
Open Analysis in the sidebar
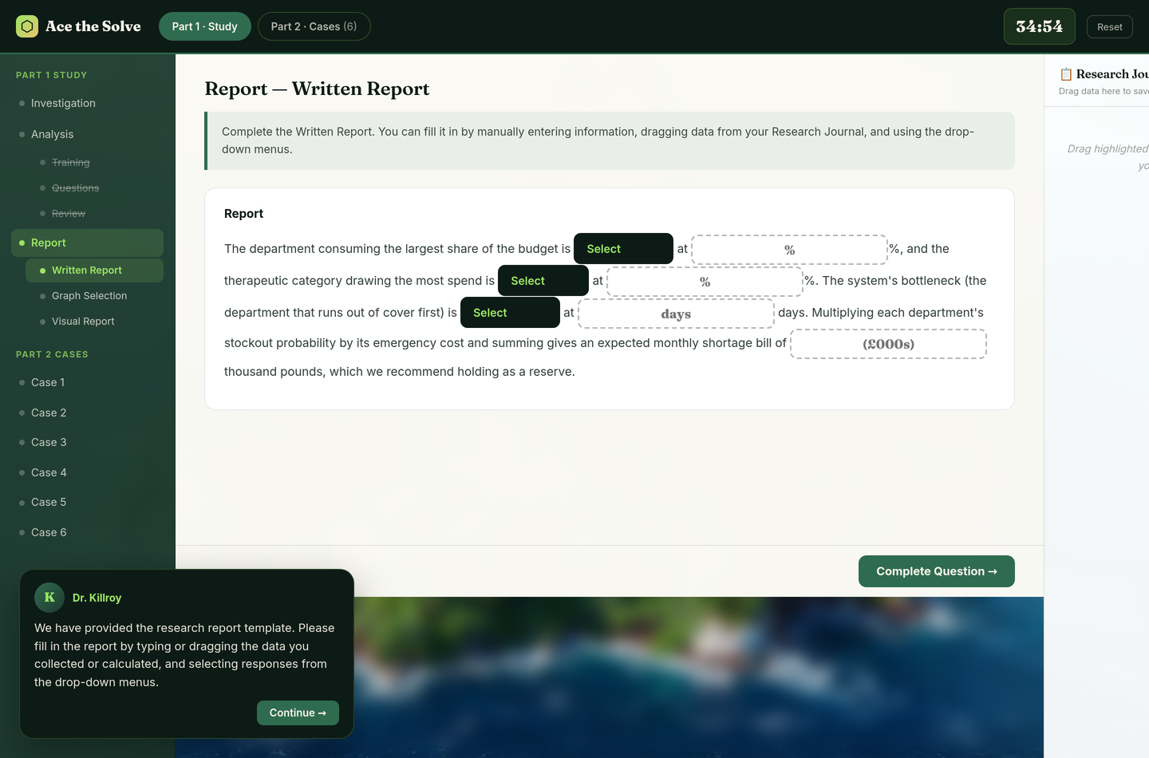(87, 134)
